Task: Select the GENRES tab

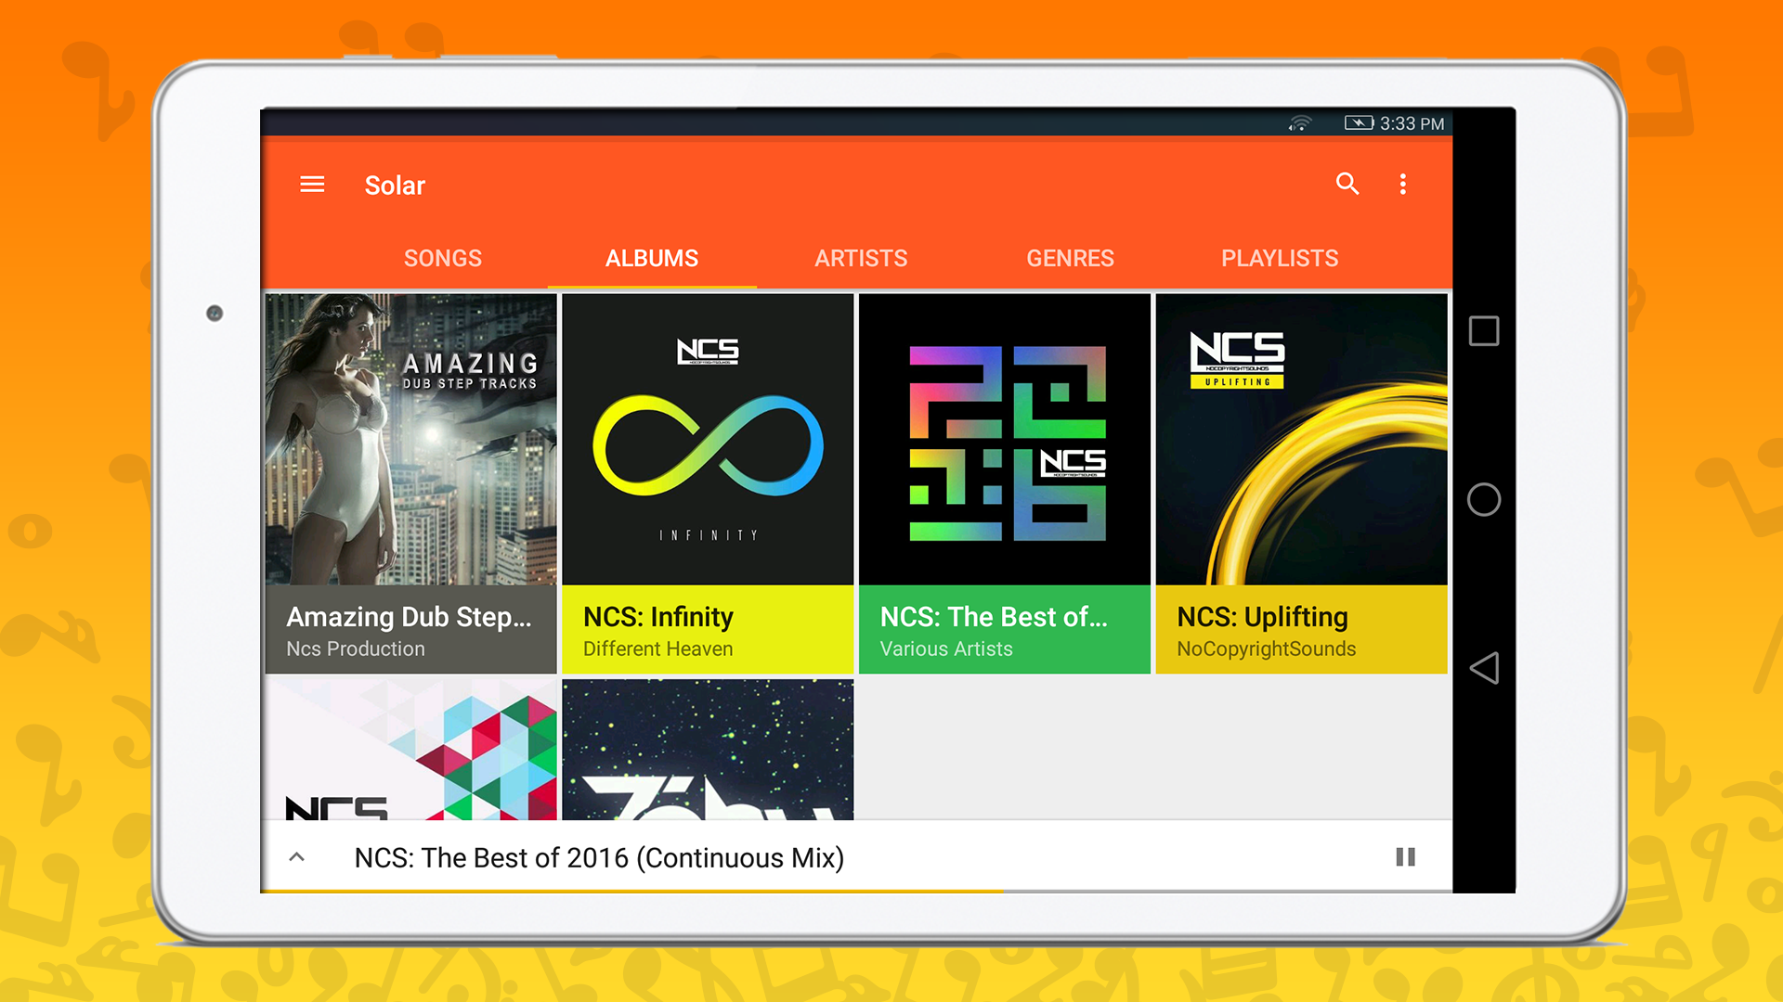Action: 1070,258
